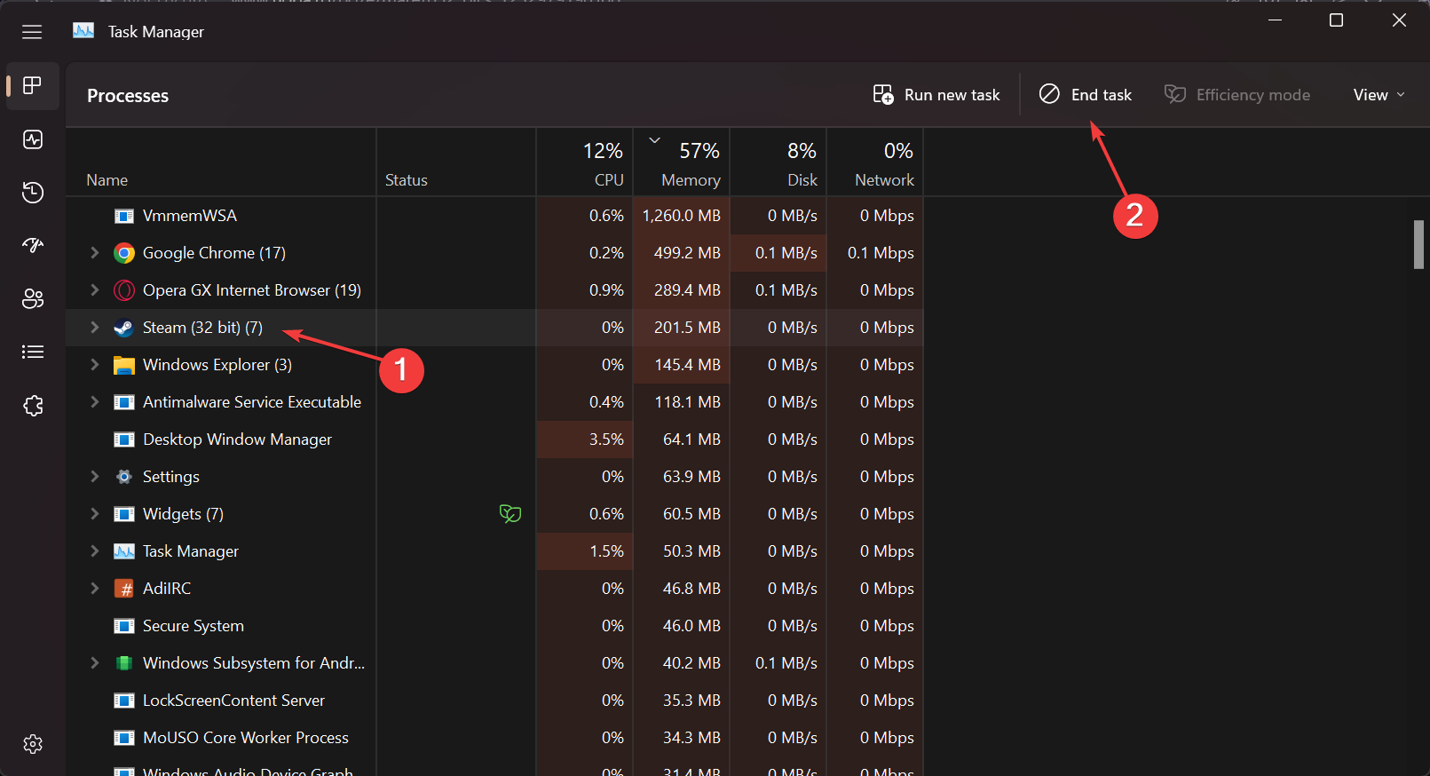Click the Task Manager process row icon

click(124, 551)
